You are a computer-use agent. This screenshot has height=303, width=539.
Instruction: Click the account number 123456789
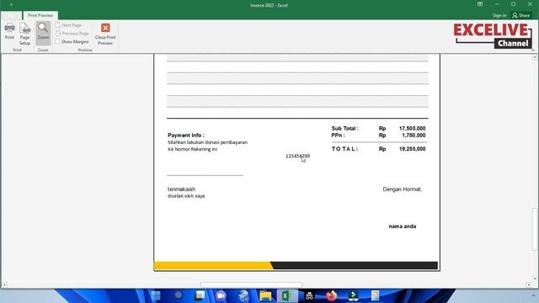point(297,156)
